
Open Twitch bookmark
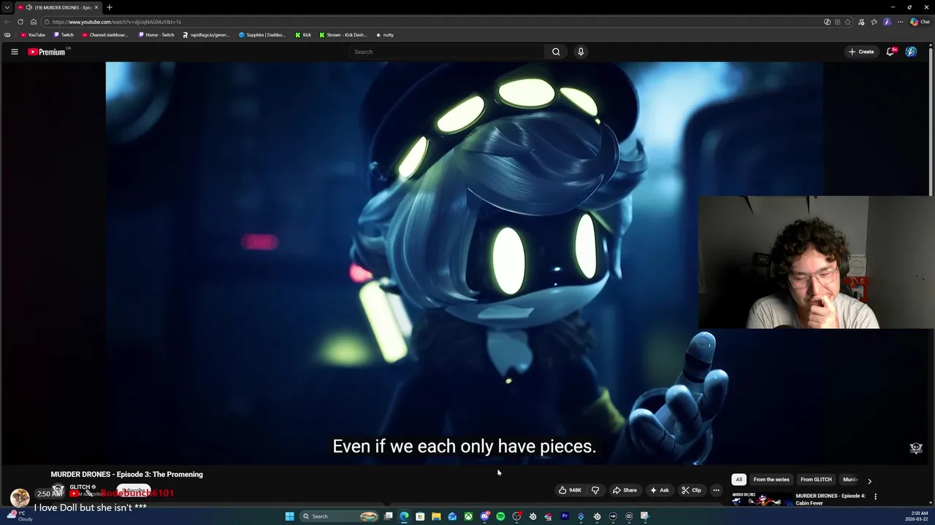coord(64,35)
